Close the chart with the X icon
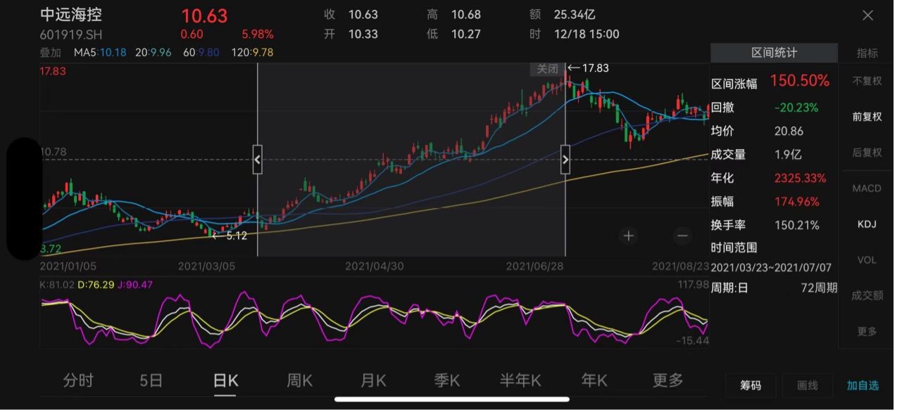Screen dimensions: 897x412 (x=867, y=15)
